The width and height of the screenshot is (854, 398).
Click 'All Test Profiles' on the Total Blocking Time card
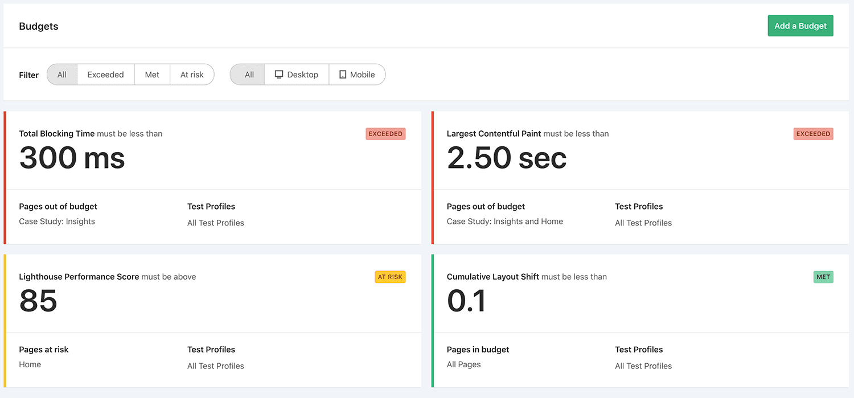pyautogui.click(x=215, y=223)
